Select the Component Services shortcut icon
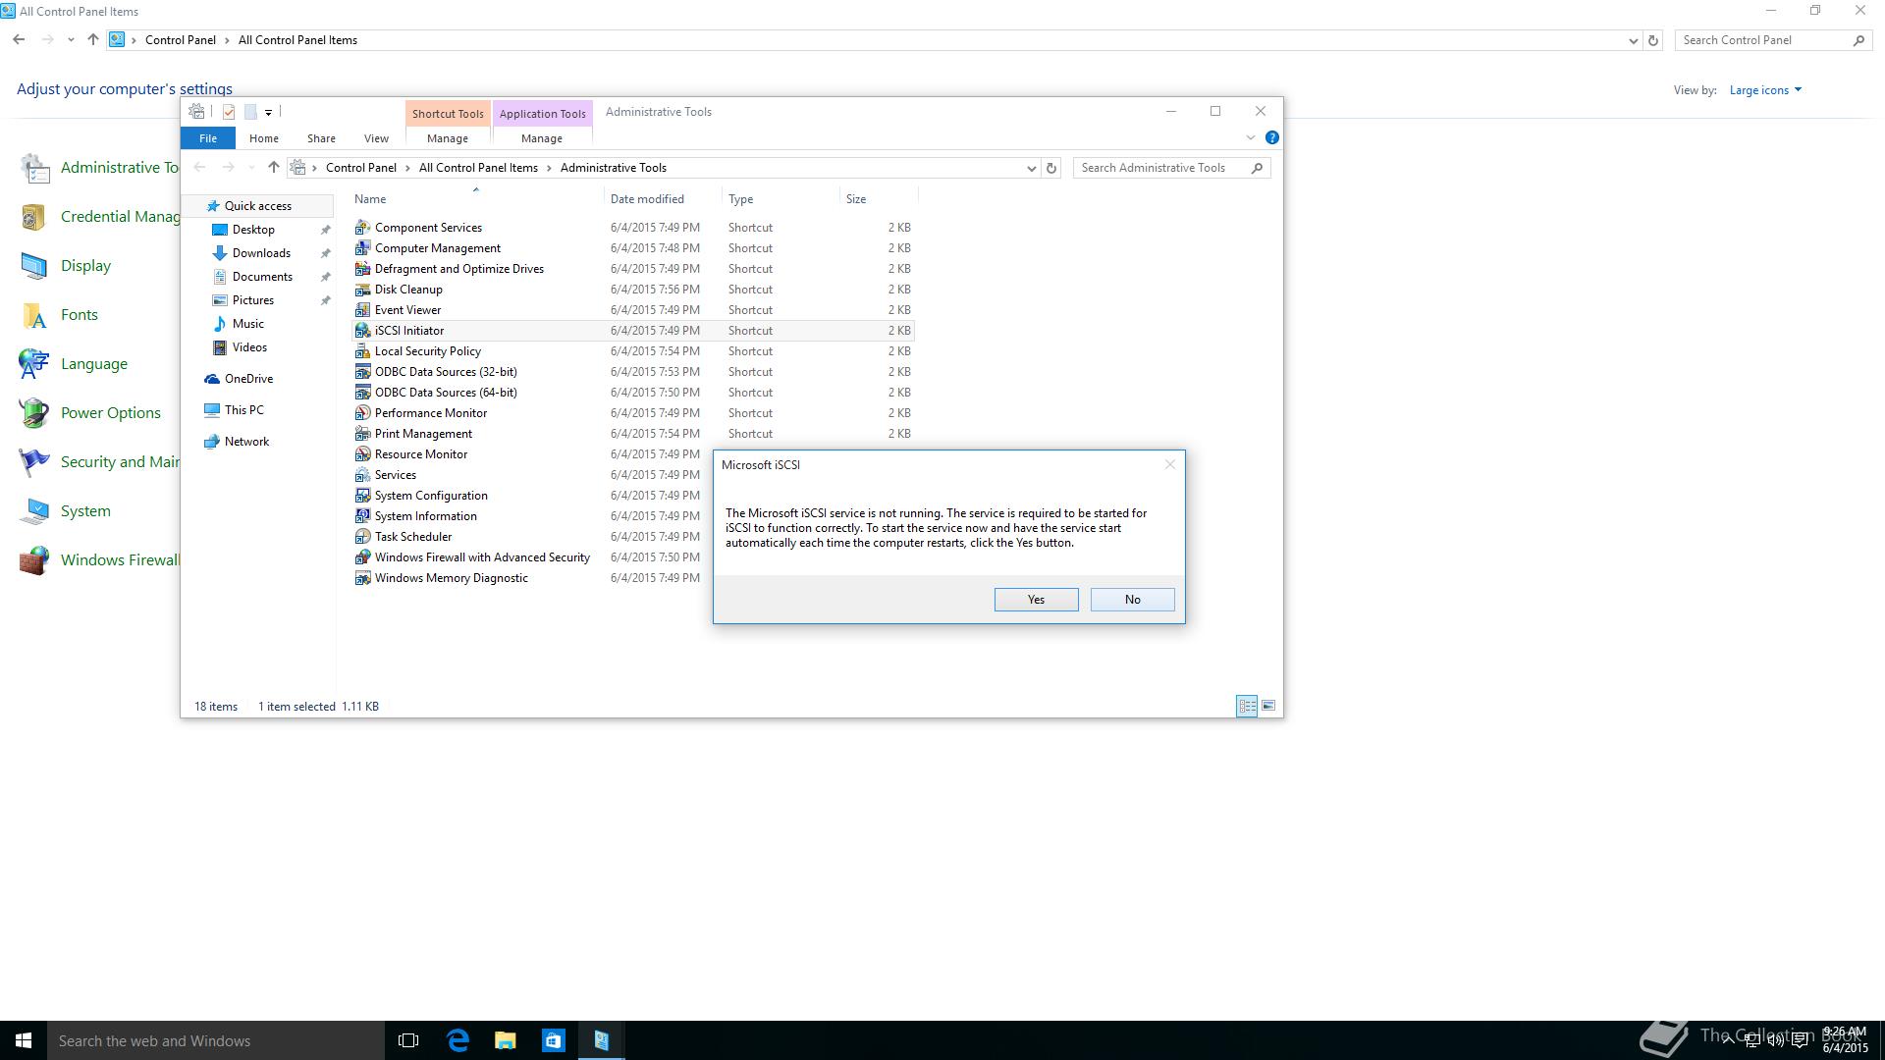This screenshot has height=1060, width=1885. coord(362,228)
